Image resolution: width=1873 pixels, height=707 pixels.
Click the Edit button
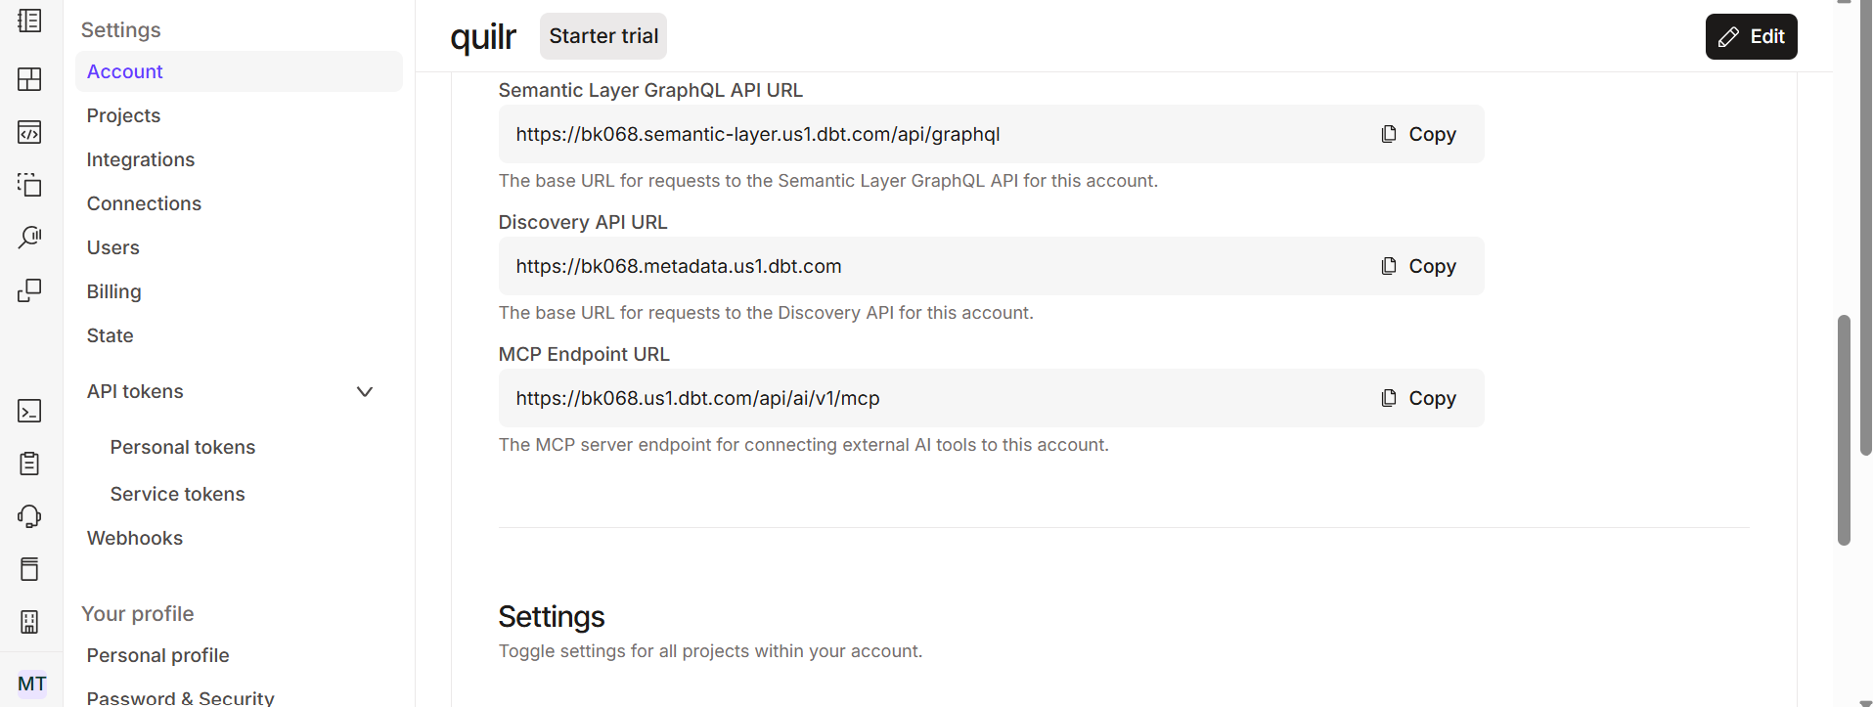point(1751,36)
